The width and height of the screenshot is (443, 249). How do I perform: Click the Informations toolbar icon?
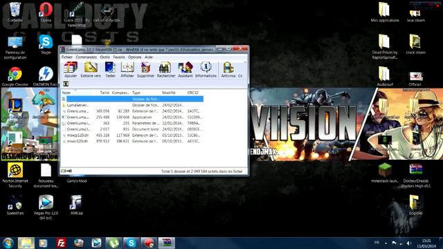click(x=206, y=70)
